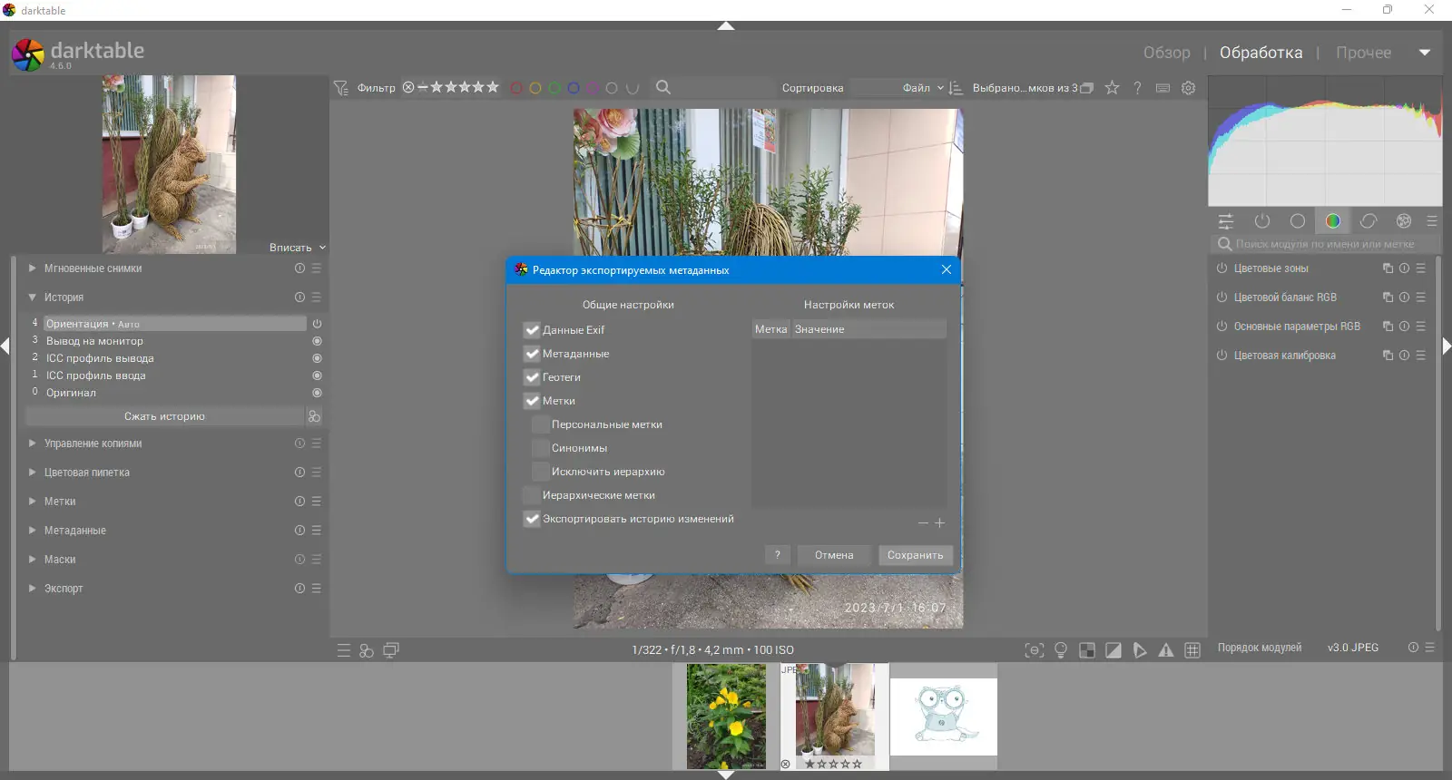This screenshot has height=780, width=1452.
Task: Click the Сохранить button in dialog
Action: [x=915, y=555]
